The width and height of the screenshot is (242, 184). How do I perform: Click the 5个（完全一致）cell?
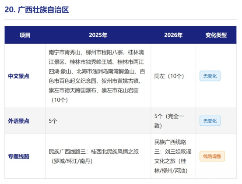pos(169,121)
